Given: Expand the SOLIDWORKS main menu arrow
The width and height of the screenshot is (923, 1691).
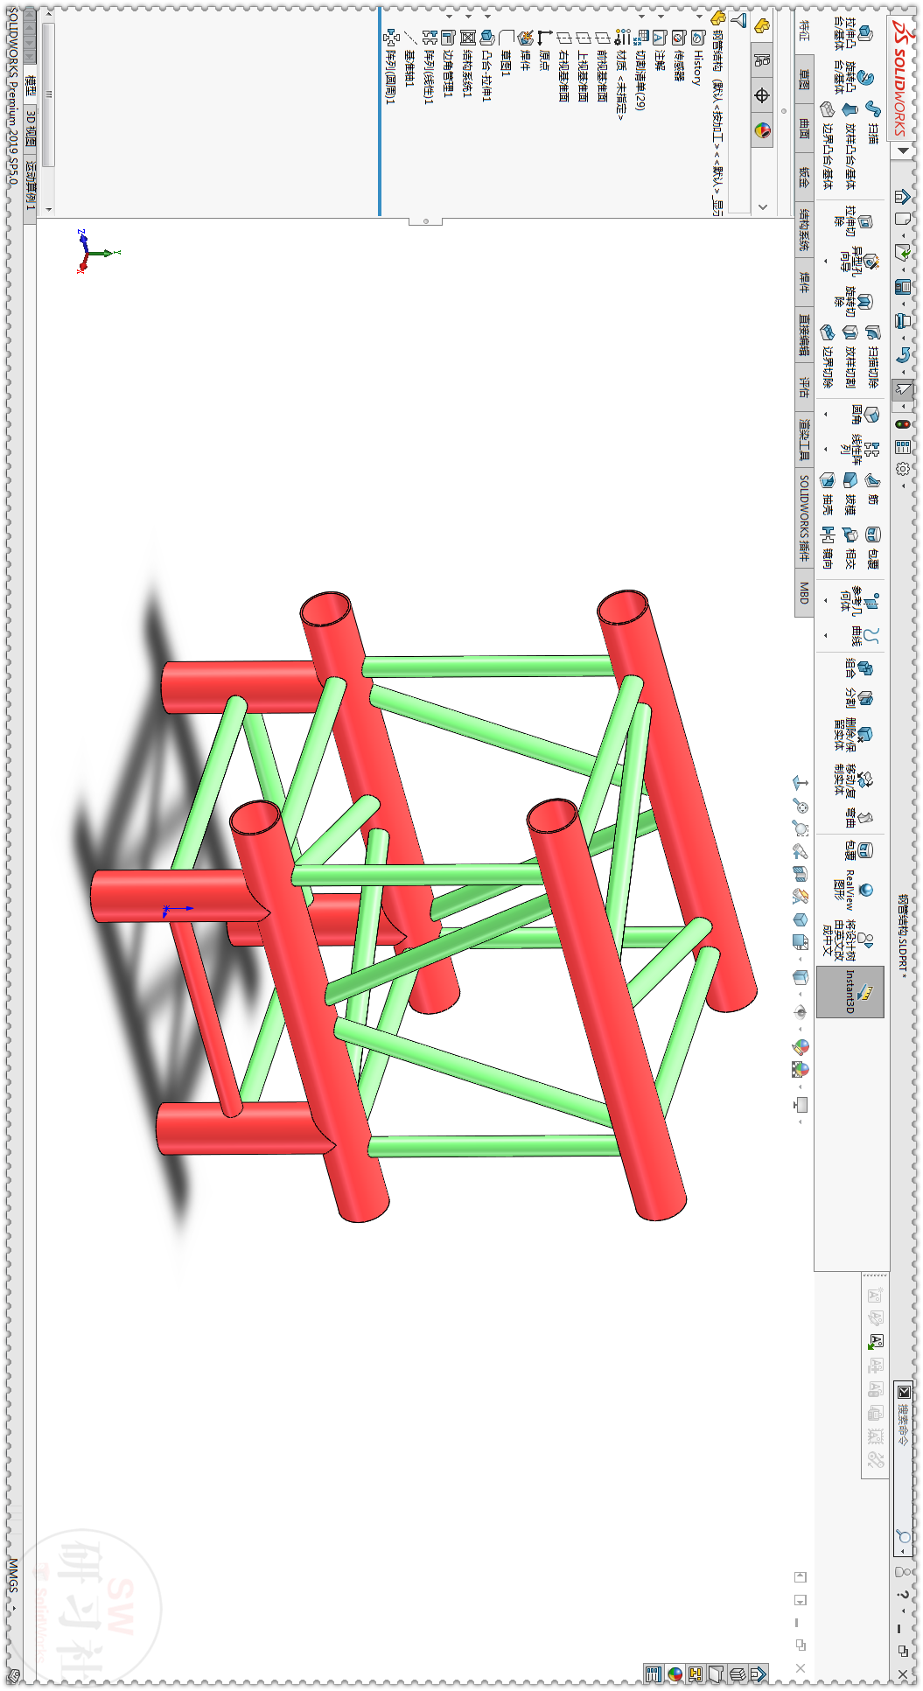Looking at the screenshot, I should pos(903,150).
